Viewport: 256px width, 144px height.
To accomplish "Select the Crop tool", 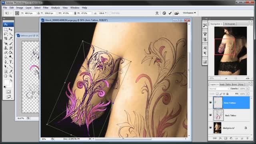I will click(6, 38).
